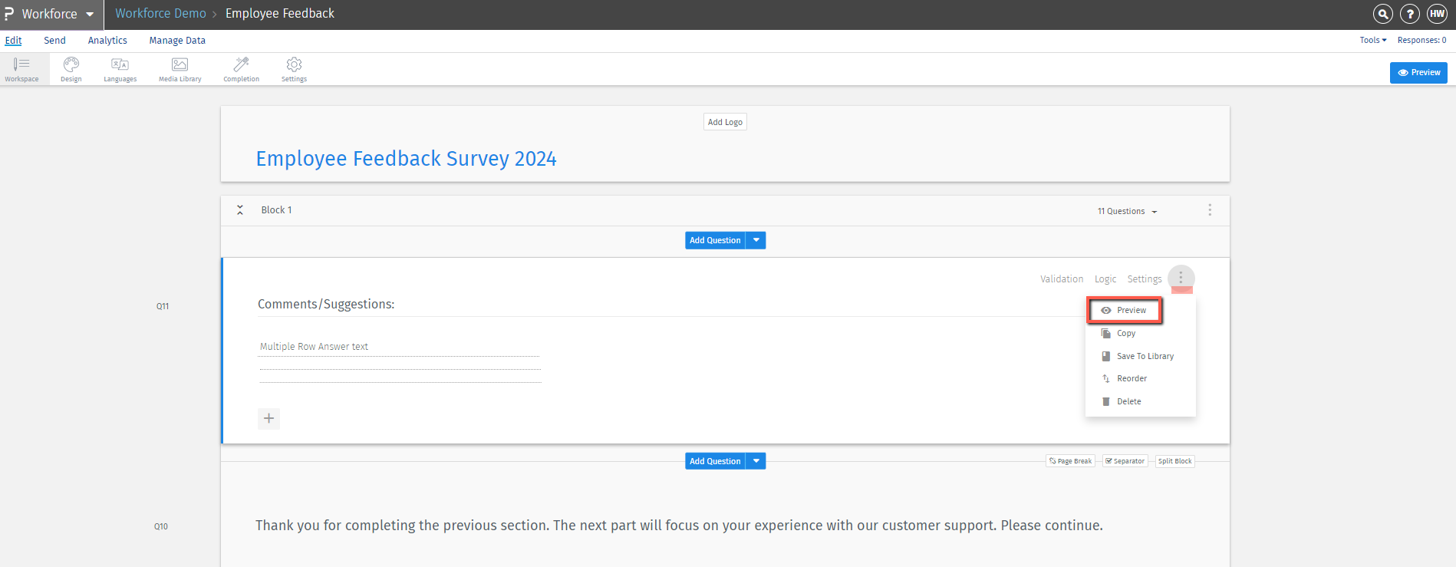
Task: Click the Employee Feedback Survey 2024 title
Action: [x=406, y=158]
